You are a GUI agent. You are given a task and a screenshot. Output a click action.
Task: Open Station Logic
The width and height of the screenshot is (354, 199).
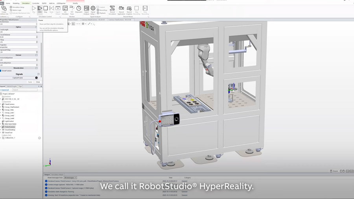coord(16,10)
